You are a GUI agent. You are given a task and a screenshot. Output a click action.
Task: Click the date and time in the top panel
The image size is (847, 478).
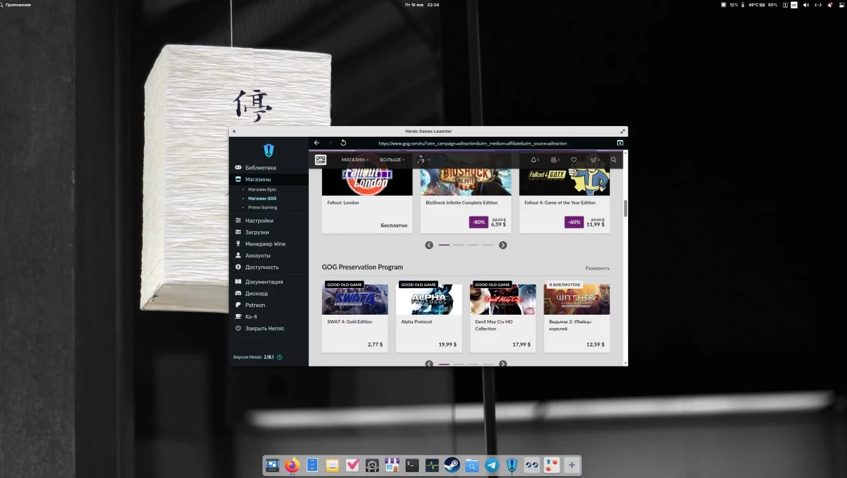pyautogui.click(x=422, y=5)
